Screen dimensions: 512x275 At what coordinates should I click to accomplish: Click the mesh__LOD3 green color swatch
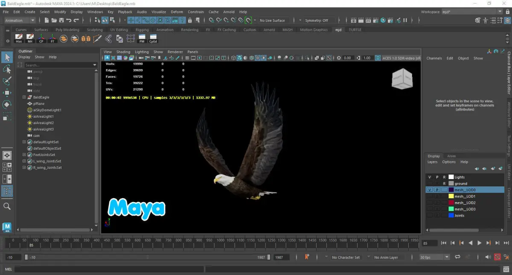[451, 209]
